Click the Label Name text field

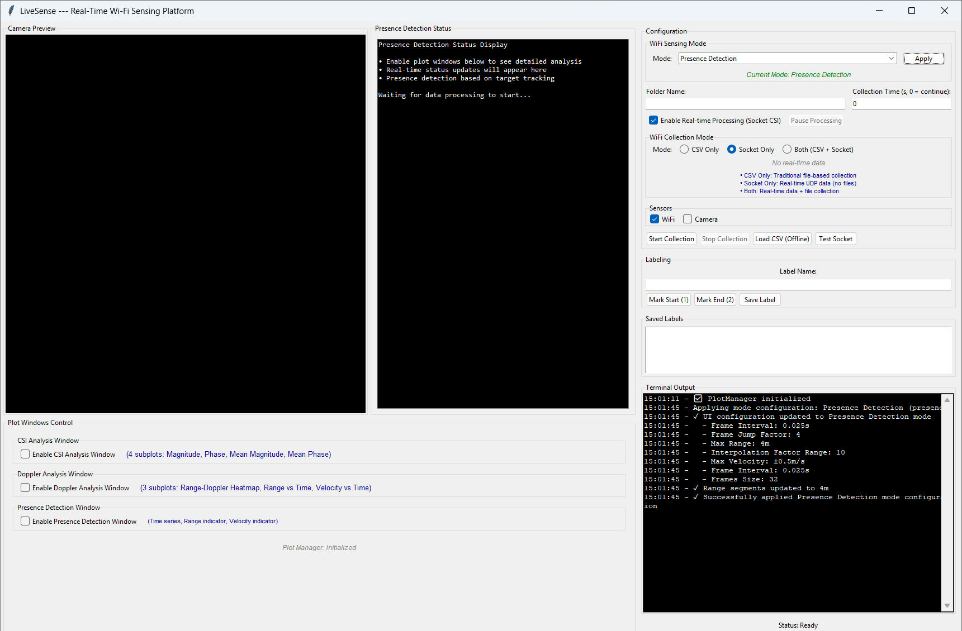click(x=798, y=285)
